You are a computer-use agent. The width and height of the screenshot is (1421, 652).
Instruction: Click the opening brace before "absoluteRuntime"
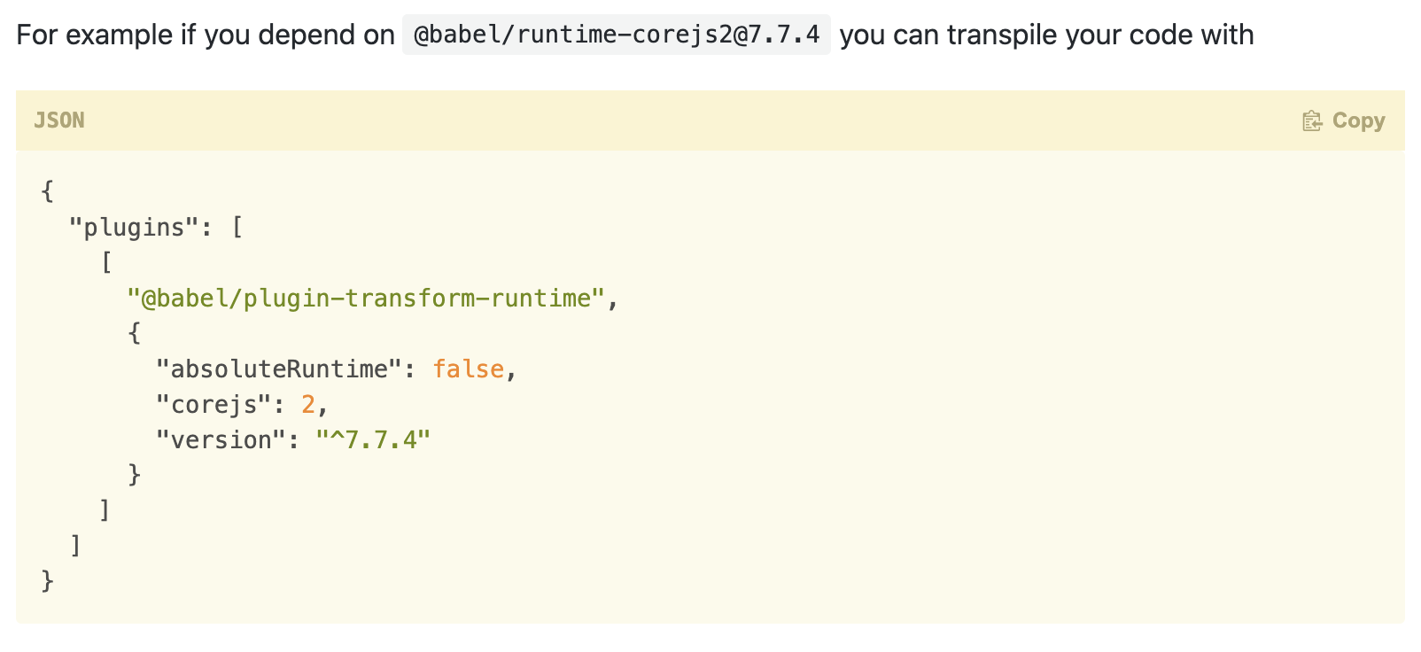[135, 333]
